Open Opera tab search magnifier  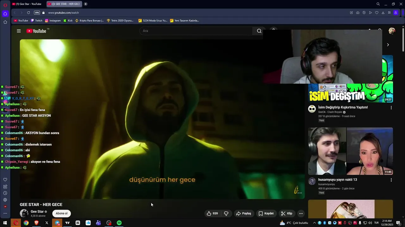[x=378, y=4]
